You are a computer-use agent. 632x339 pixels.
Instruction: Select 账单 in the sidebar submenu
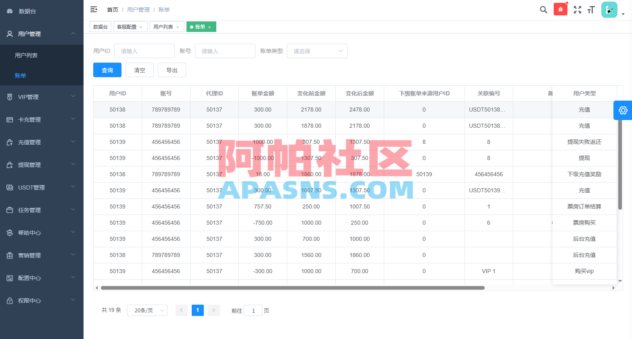coord(42,75)
